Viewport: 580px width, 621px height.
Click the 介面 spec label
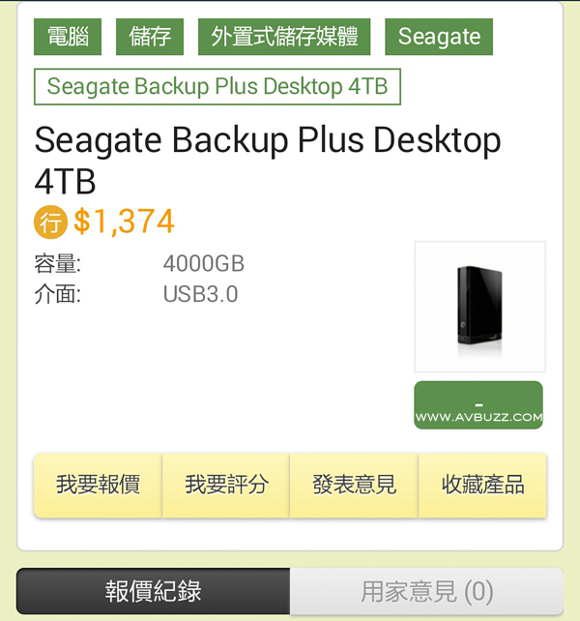tap(57, 294)
